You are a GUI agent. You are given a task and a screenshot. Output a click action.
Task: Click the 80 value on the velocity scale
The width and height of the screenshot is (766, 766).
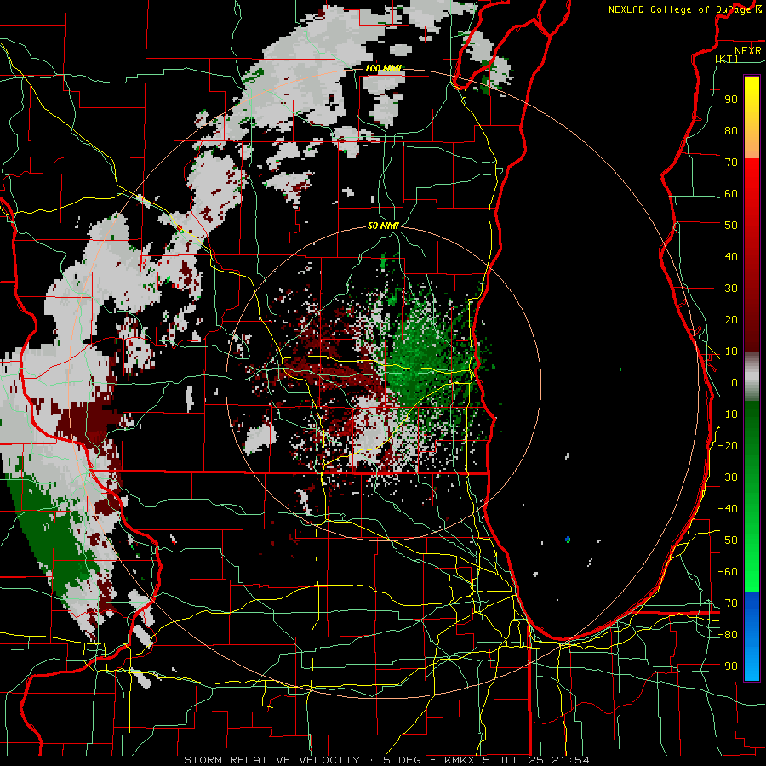tap(731, 131)
